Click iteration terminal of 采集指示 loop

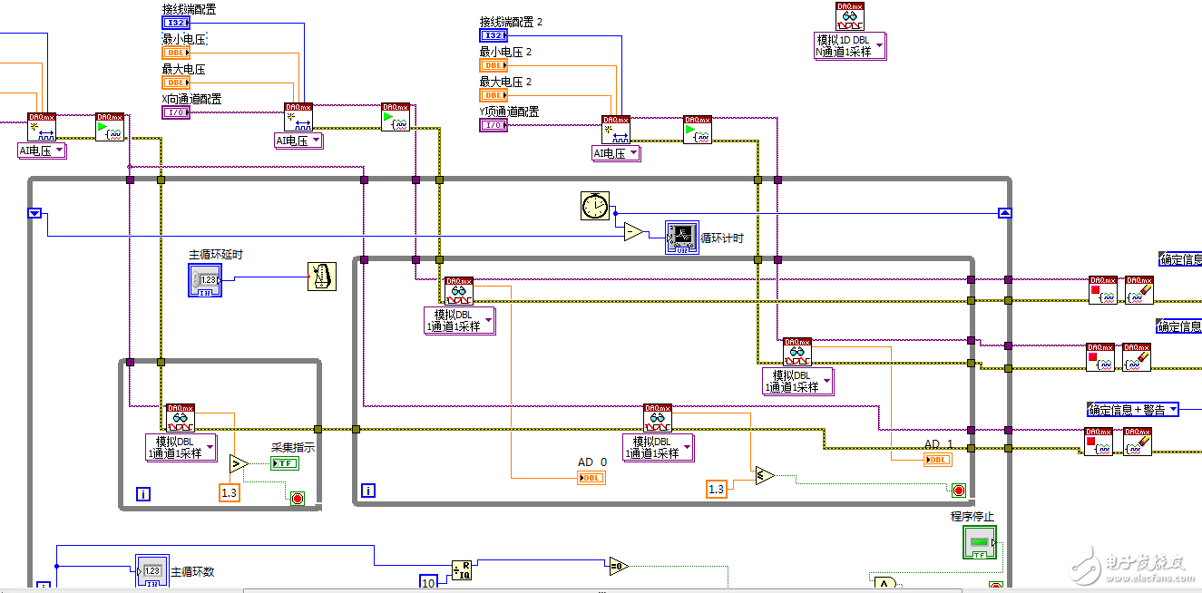tap(143, 494)
